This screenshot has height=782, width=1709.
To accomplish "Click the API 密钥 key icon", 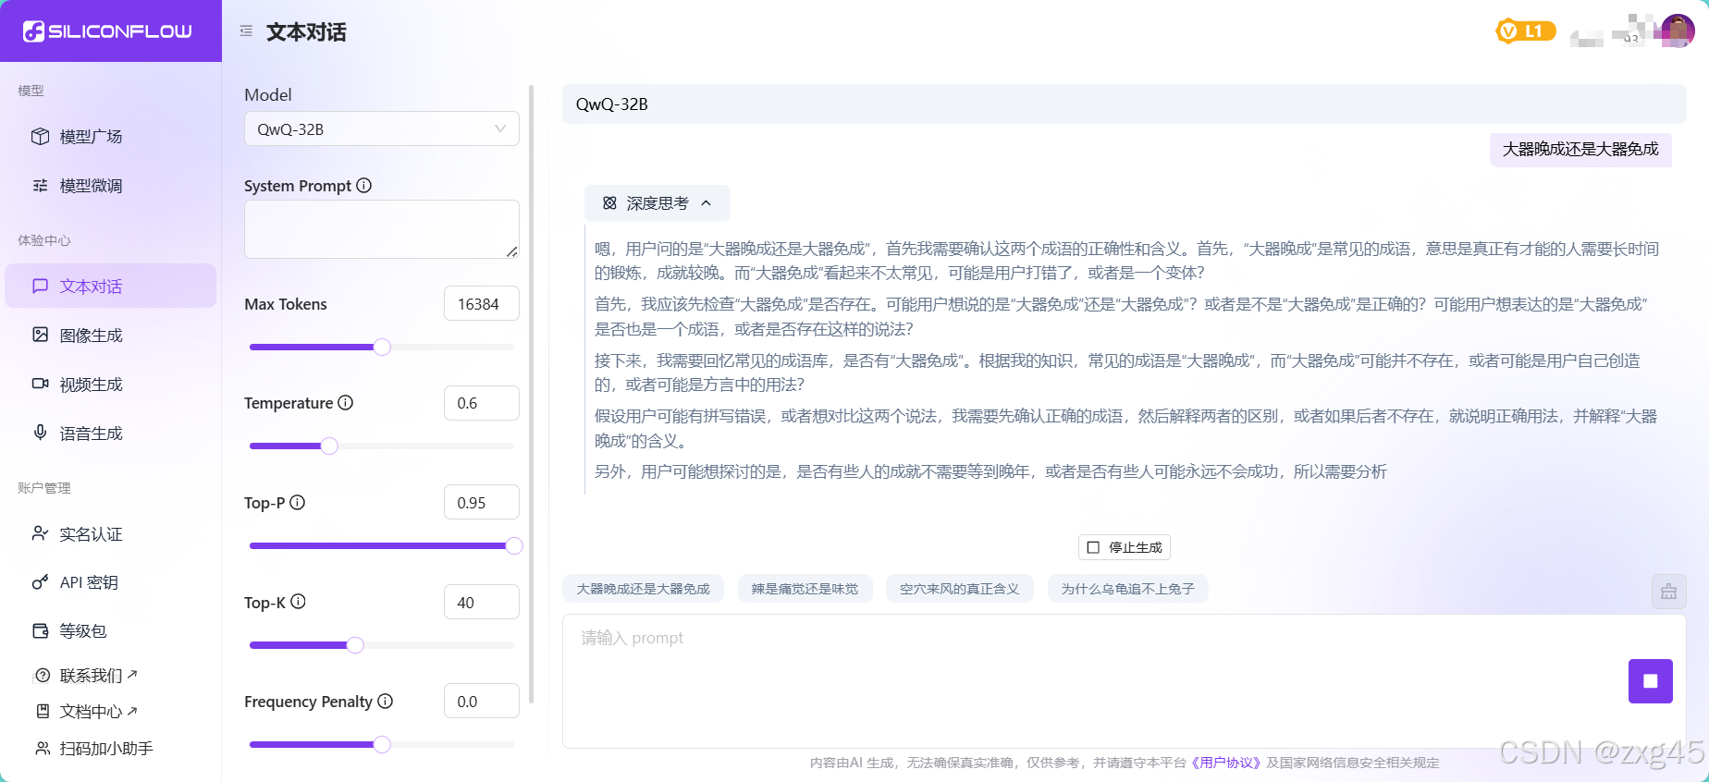I will (40, 582).
